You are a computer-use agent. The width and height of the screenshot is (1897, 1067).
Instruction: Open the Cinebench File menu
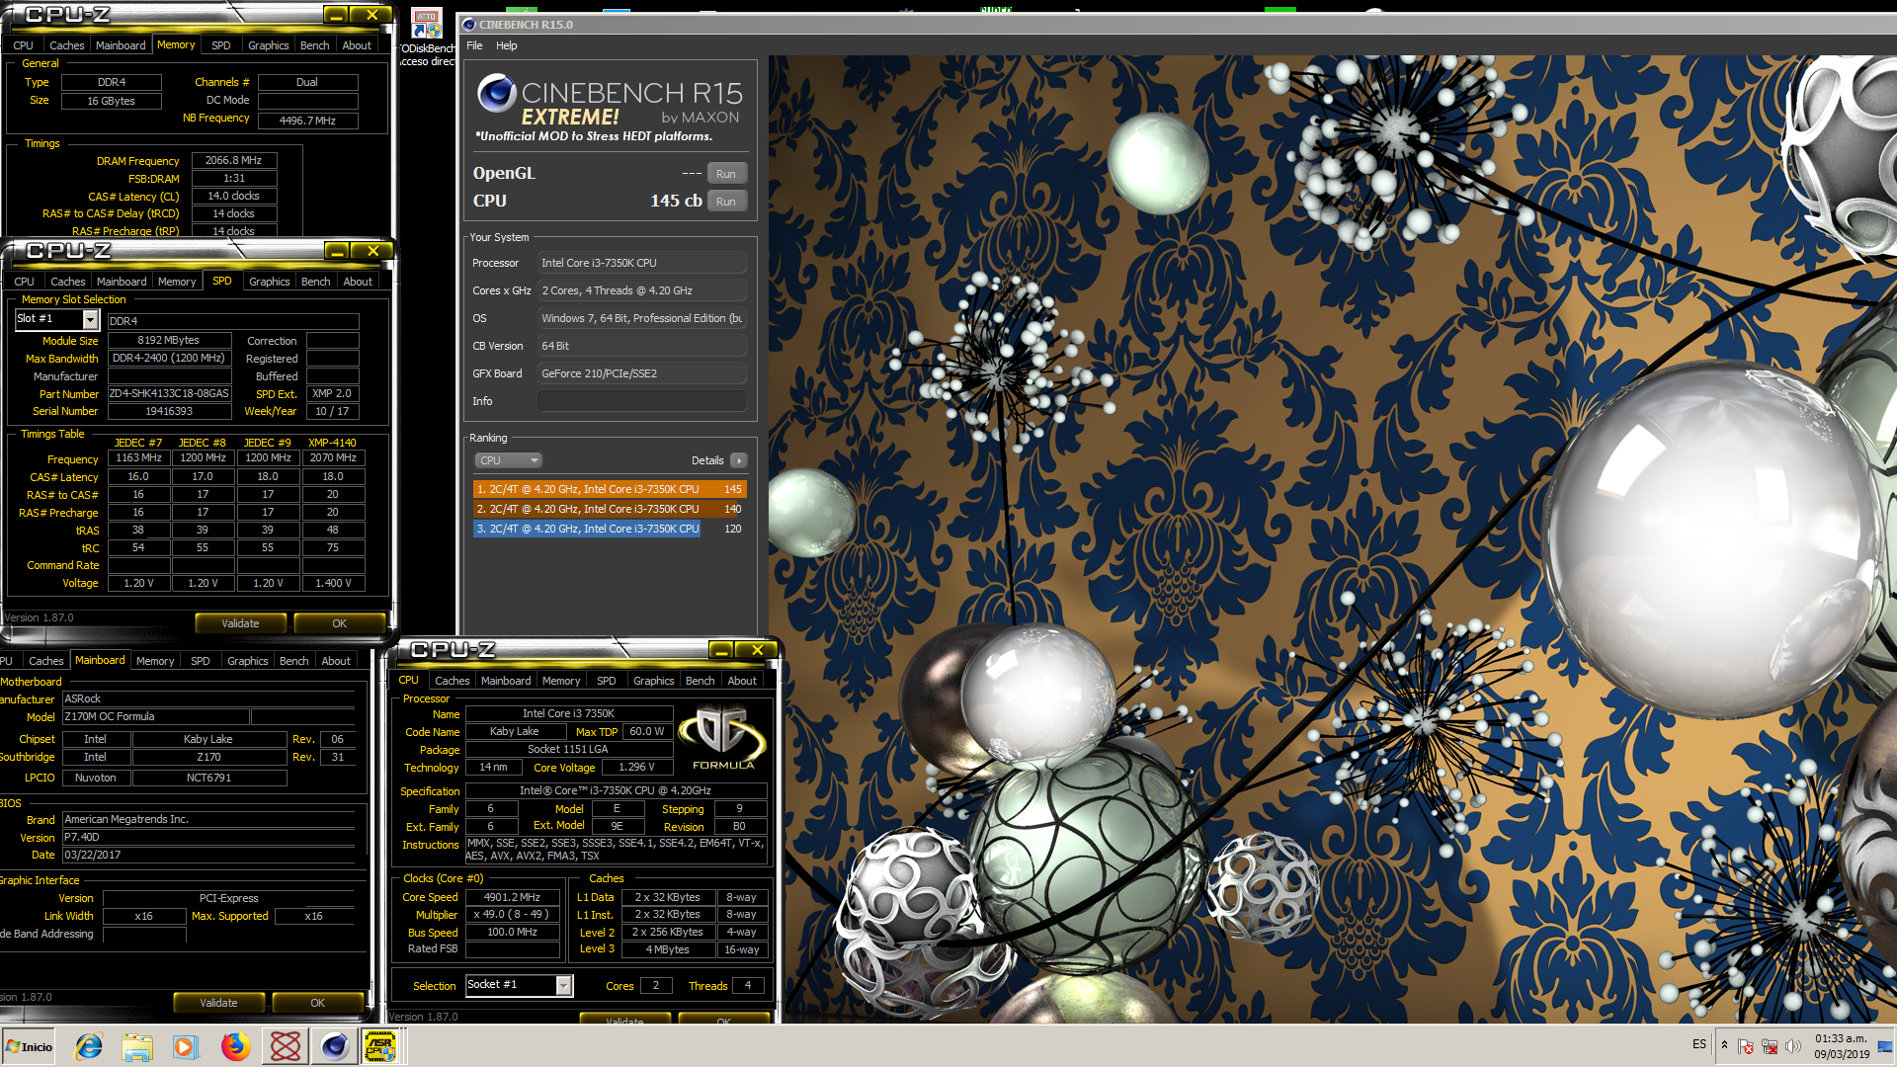[474, 45]
